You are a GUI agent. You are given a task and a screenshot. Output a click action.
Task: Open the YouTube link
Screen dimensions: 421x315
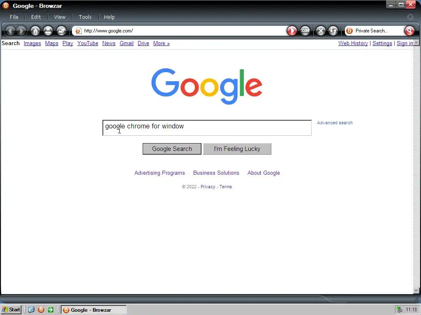(88, 43)
